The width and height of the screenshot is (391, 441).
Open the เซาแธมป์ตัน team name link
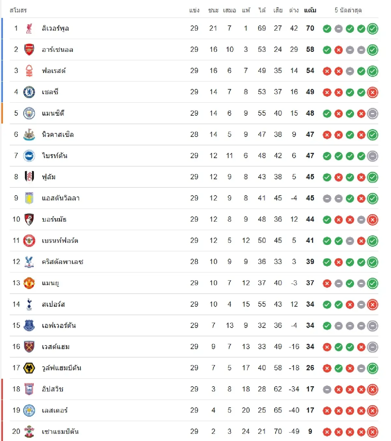60,432
